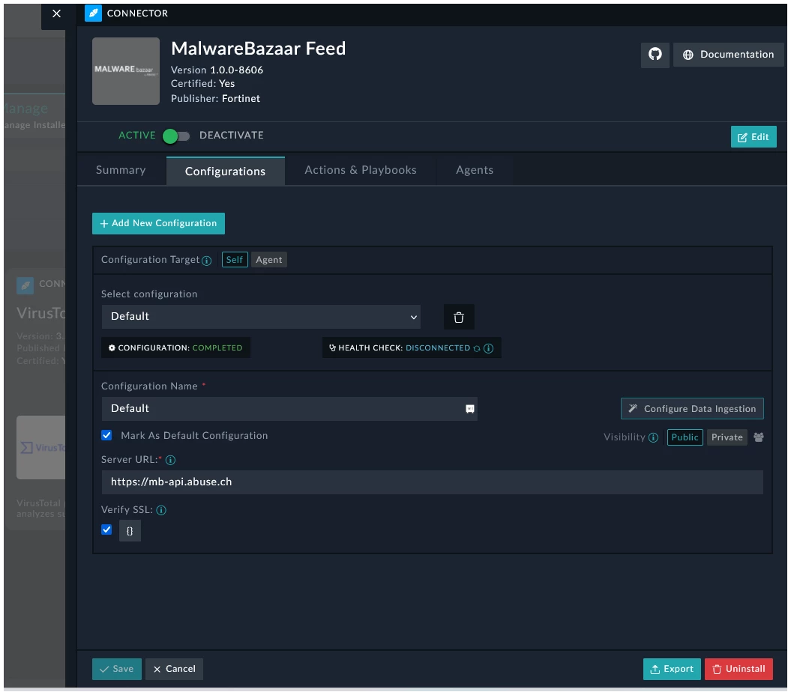Open the Documentation link
Screen dimensions: 791x695
(728, 55)
